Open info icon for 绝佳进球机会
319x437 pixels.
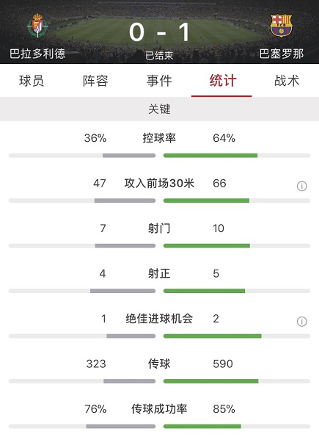coord(301,322)
